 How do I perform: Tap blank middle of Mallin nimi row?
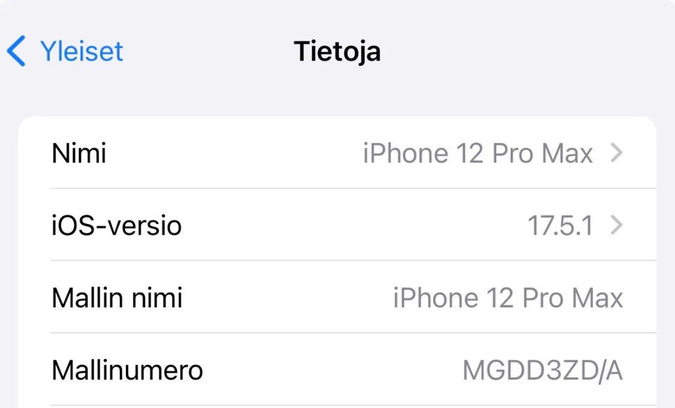[x=288, y=298]
